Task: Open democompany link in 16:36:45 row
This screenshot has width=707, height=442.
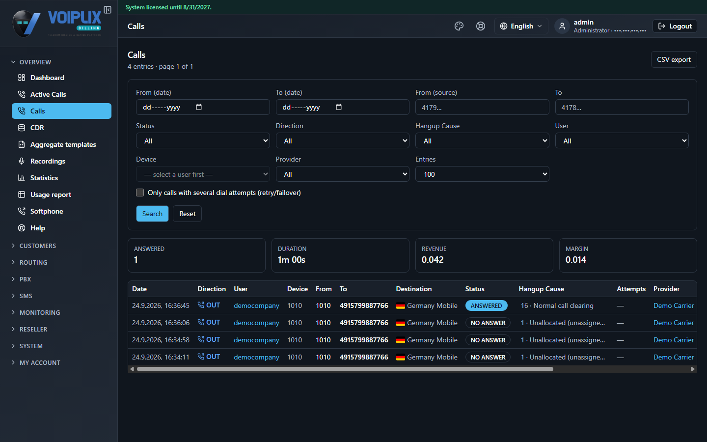Action: [256, 305]
